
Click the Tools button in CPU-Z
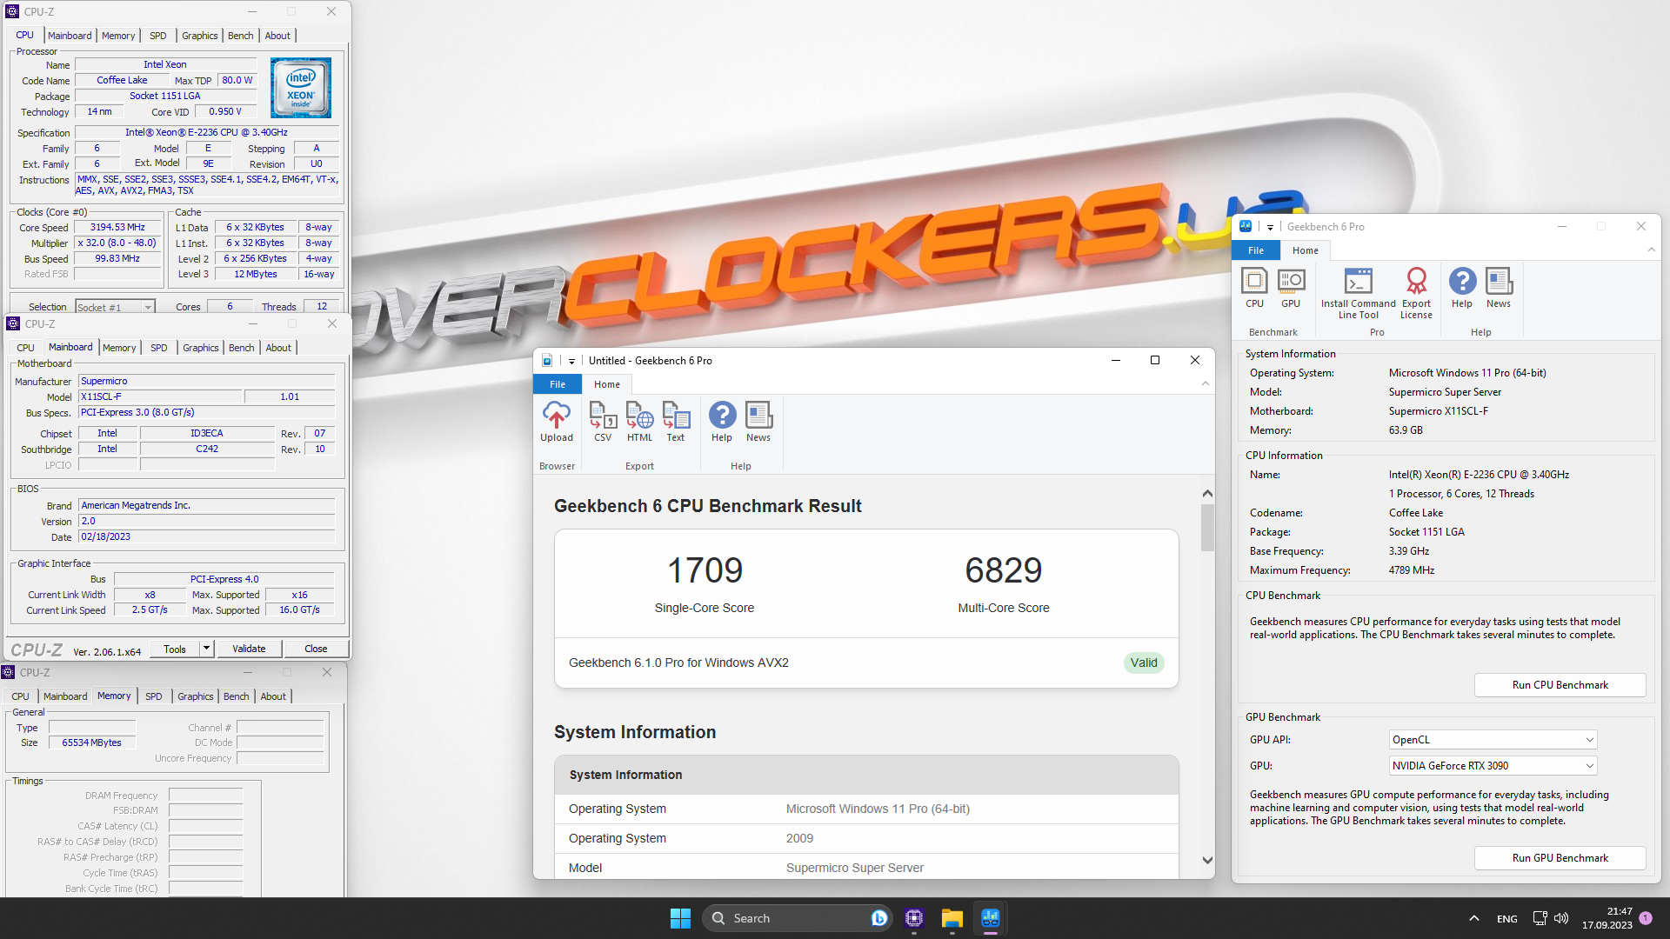(175, 649)
